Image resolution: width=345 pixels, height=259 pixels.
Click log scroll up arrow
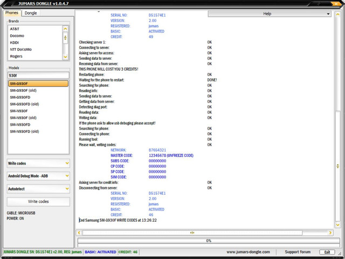click(x=337, y=15)
